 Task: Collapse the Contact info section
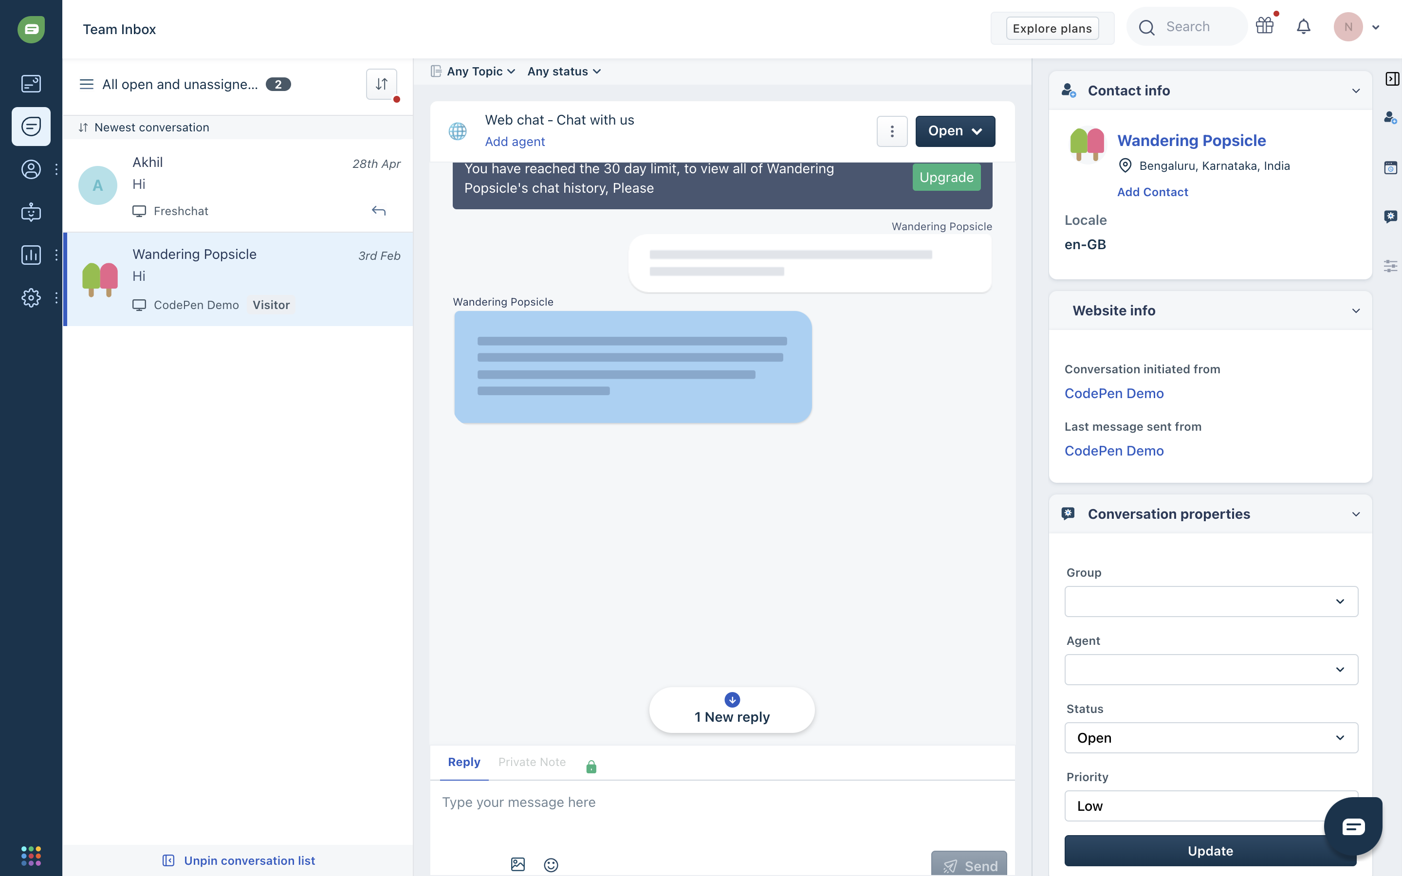[1356, 91]
